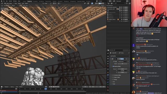Viewport: 167px width, 94px height.
Task: Select material preview shading mode
Action: 102,3
